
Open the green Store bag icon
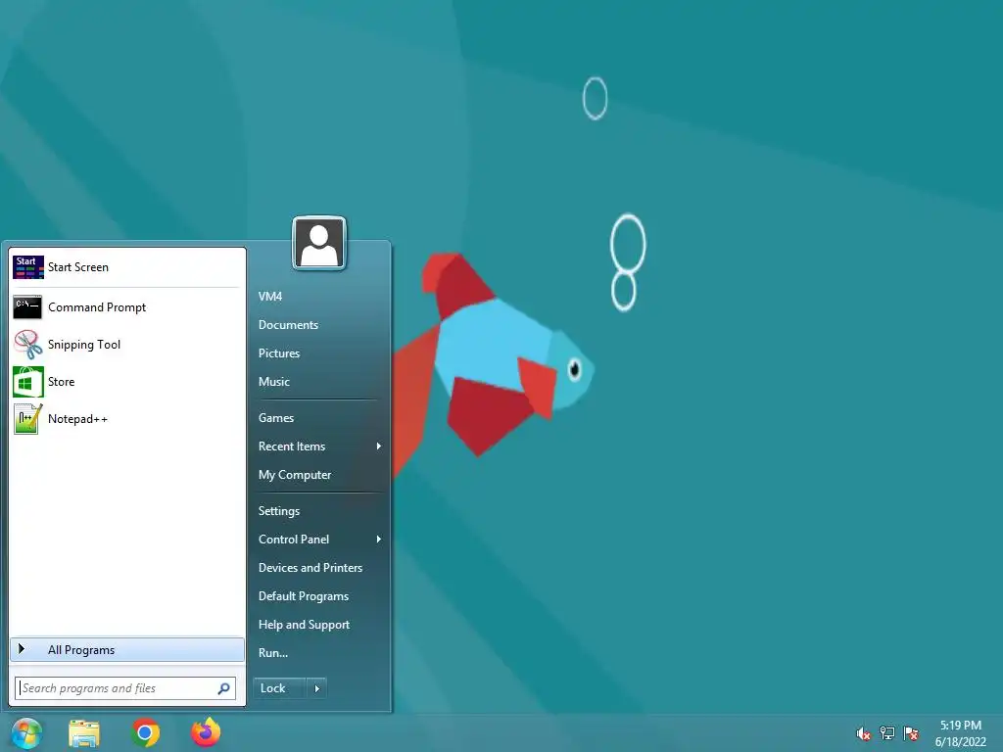(x=28, y=382)
